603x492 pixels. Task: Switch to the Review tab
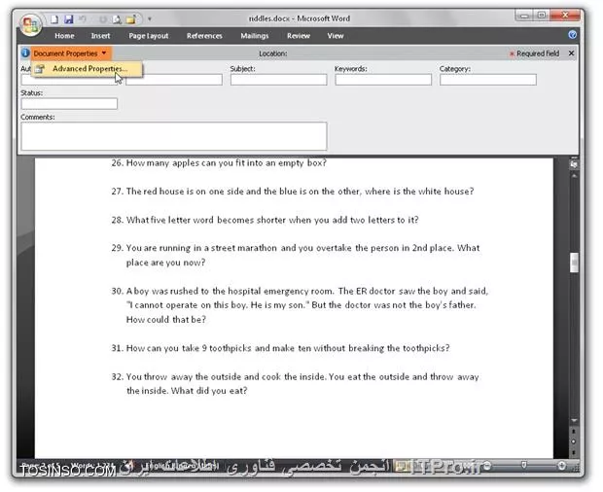point(298,36)
